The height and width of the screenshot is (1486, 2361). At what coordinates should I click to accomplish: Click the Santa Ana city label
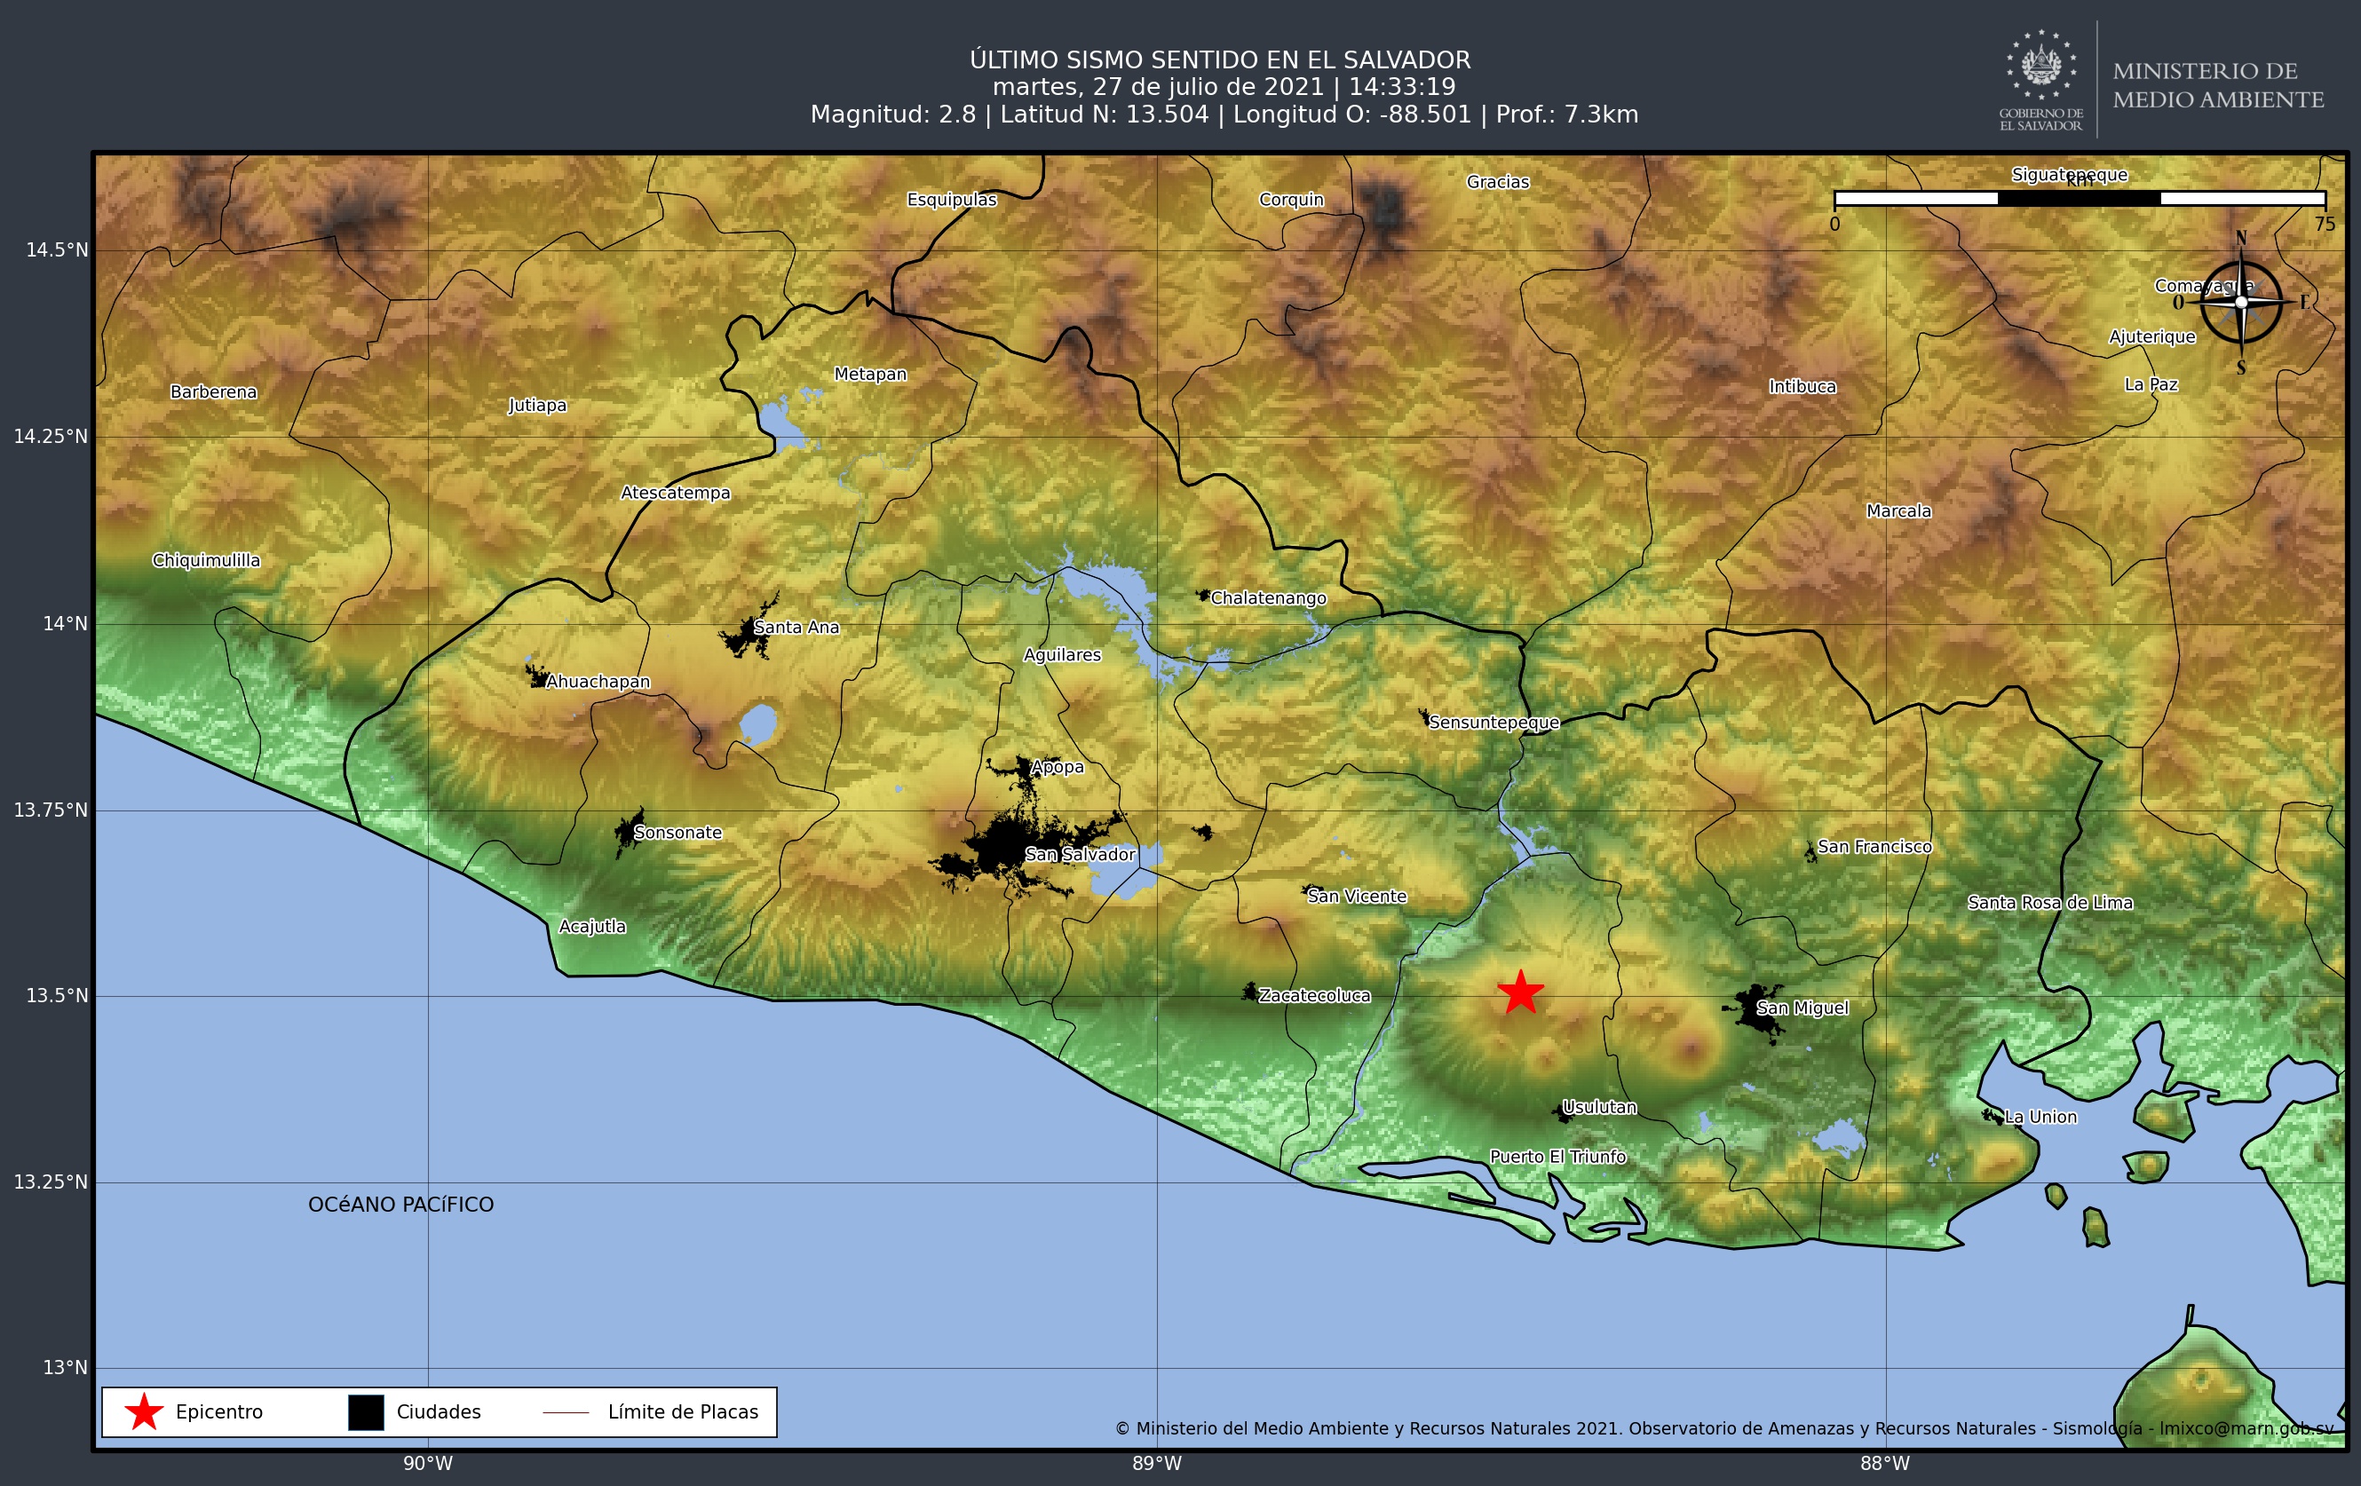click(x=796, y=628)
